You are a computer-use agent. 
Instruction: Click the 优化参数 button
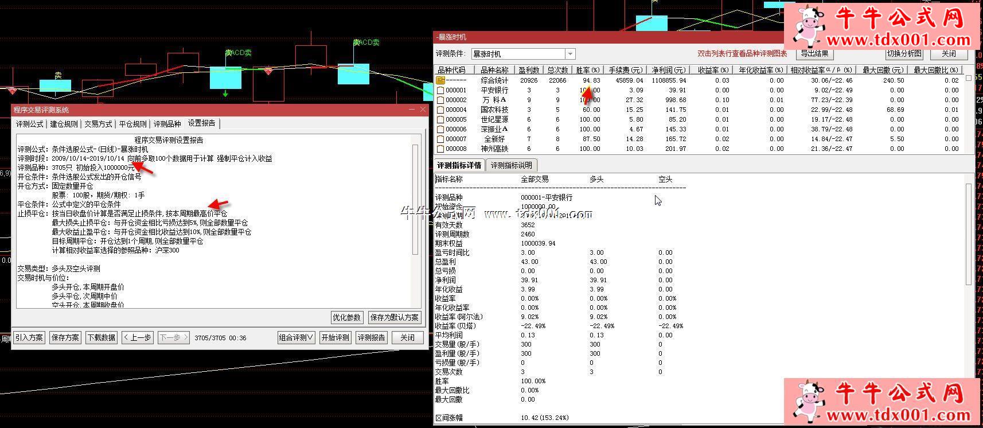(x=347, y=317)
